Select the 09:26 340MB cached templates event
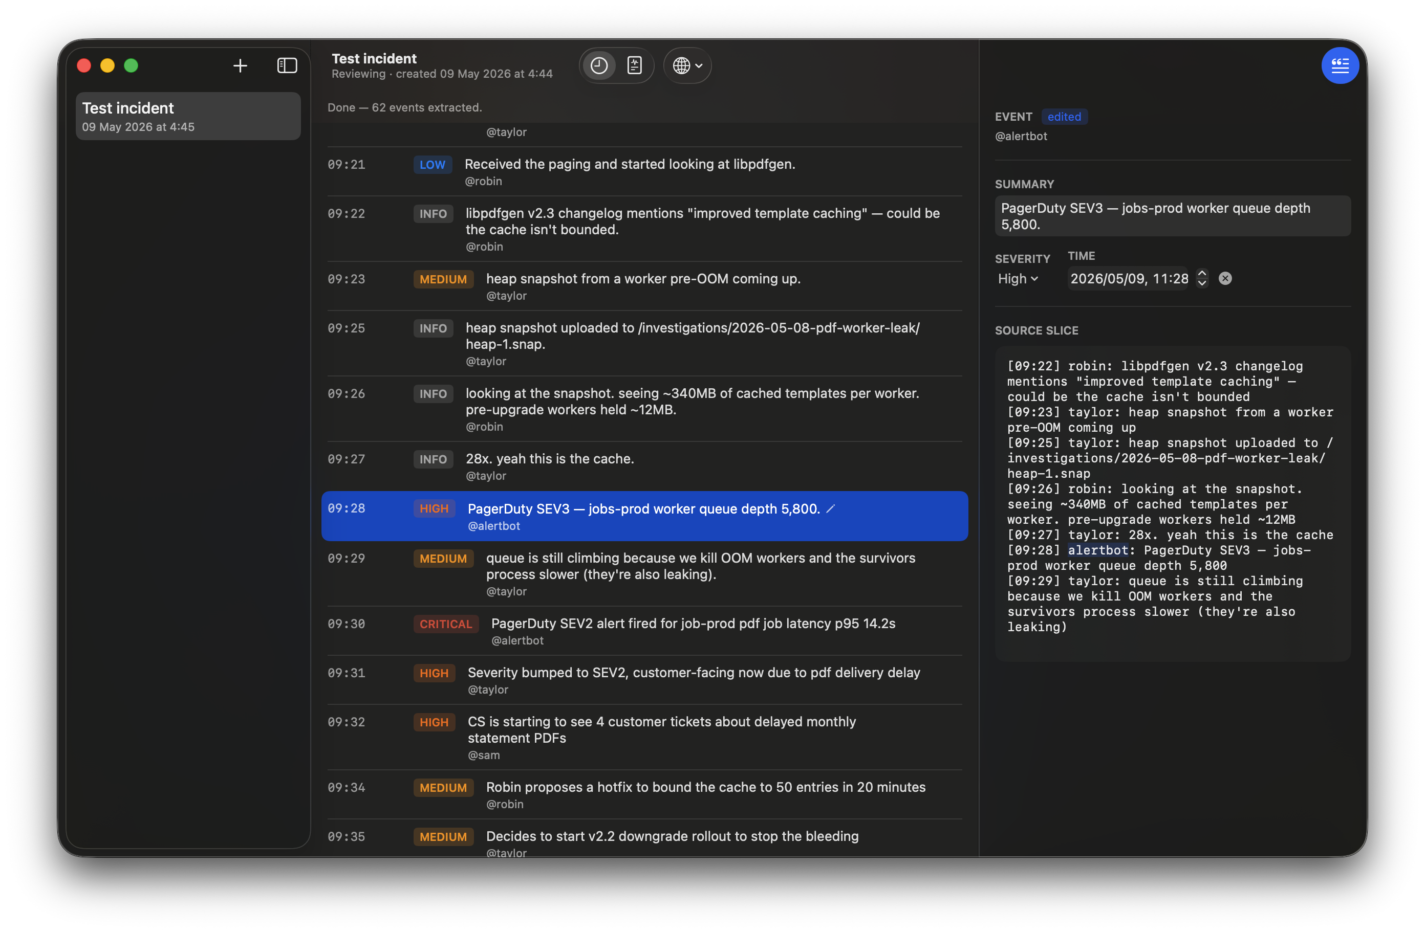 pos(644,409)
